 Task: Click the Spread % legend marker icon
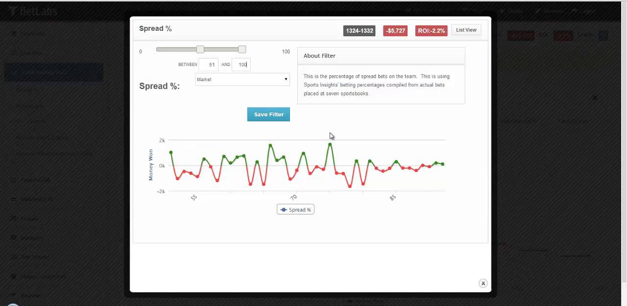284,210
